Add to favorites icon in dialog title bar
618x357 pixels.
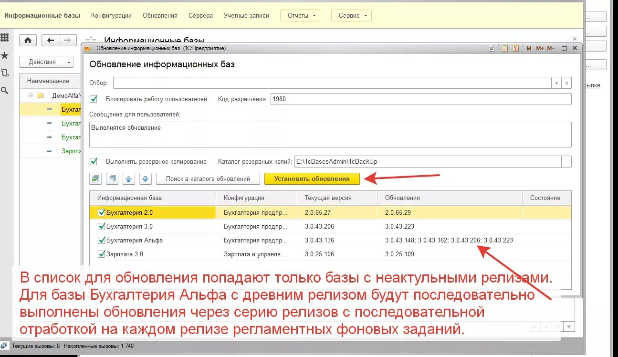click(x=492, y=48)
